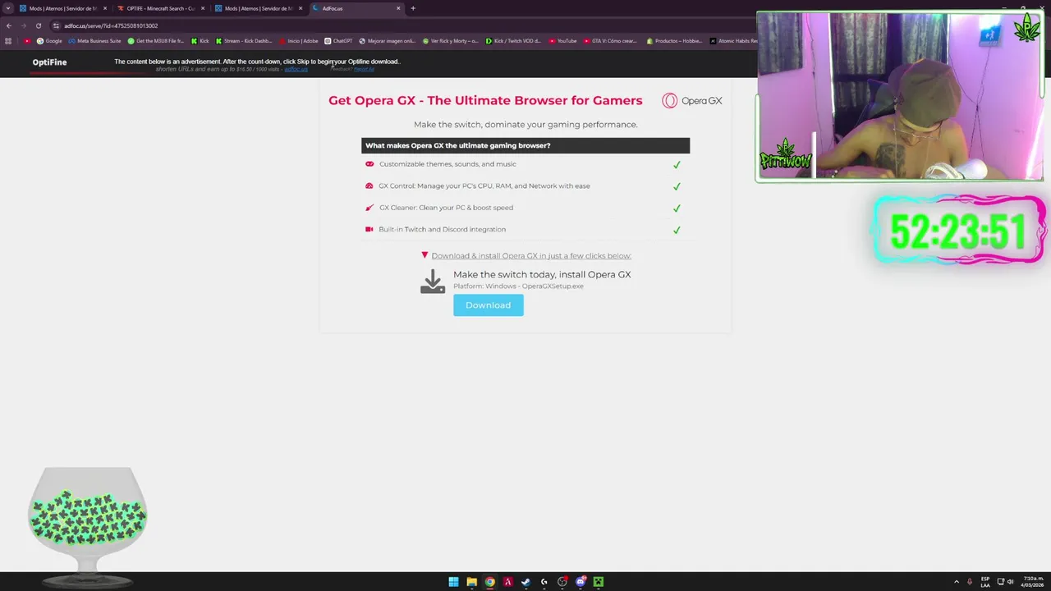Click the browser forward arrow
Viewport: 1051px width, 591px height.
click(23, 25)
